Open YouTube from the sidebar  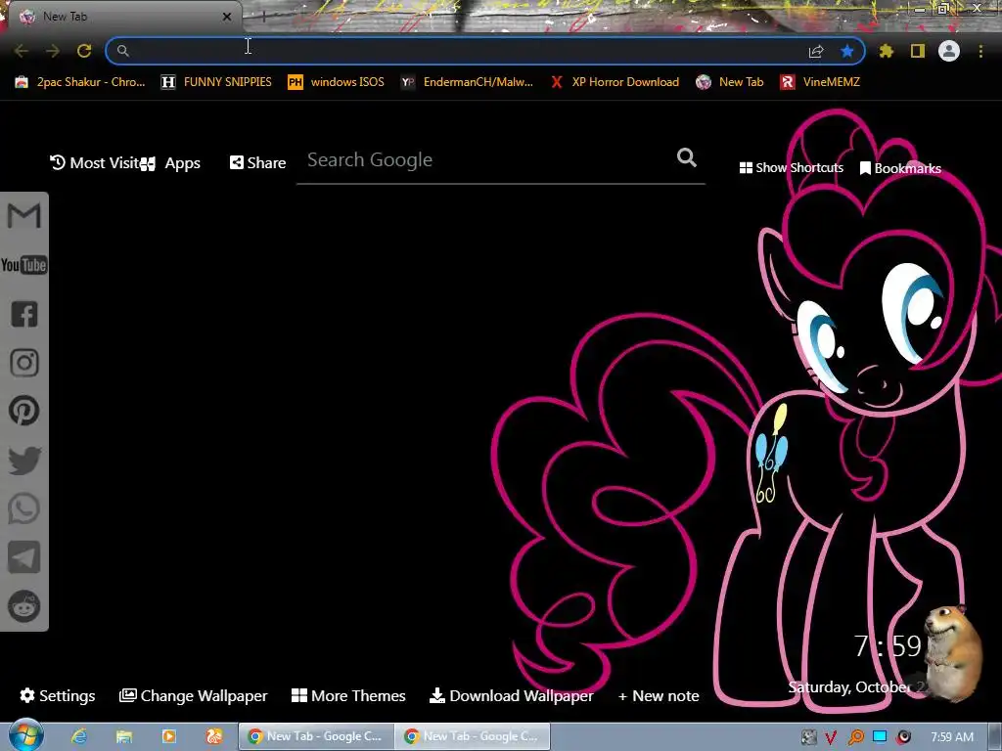24,265
